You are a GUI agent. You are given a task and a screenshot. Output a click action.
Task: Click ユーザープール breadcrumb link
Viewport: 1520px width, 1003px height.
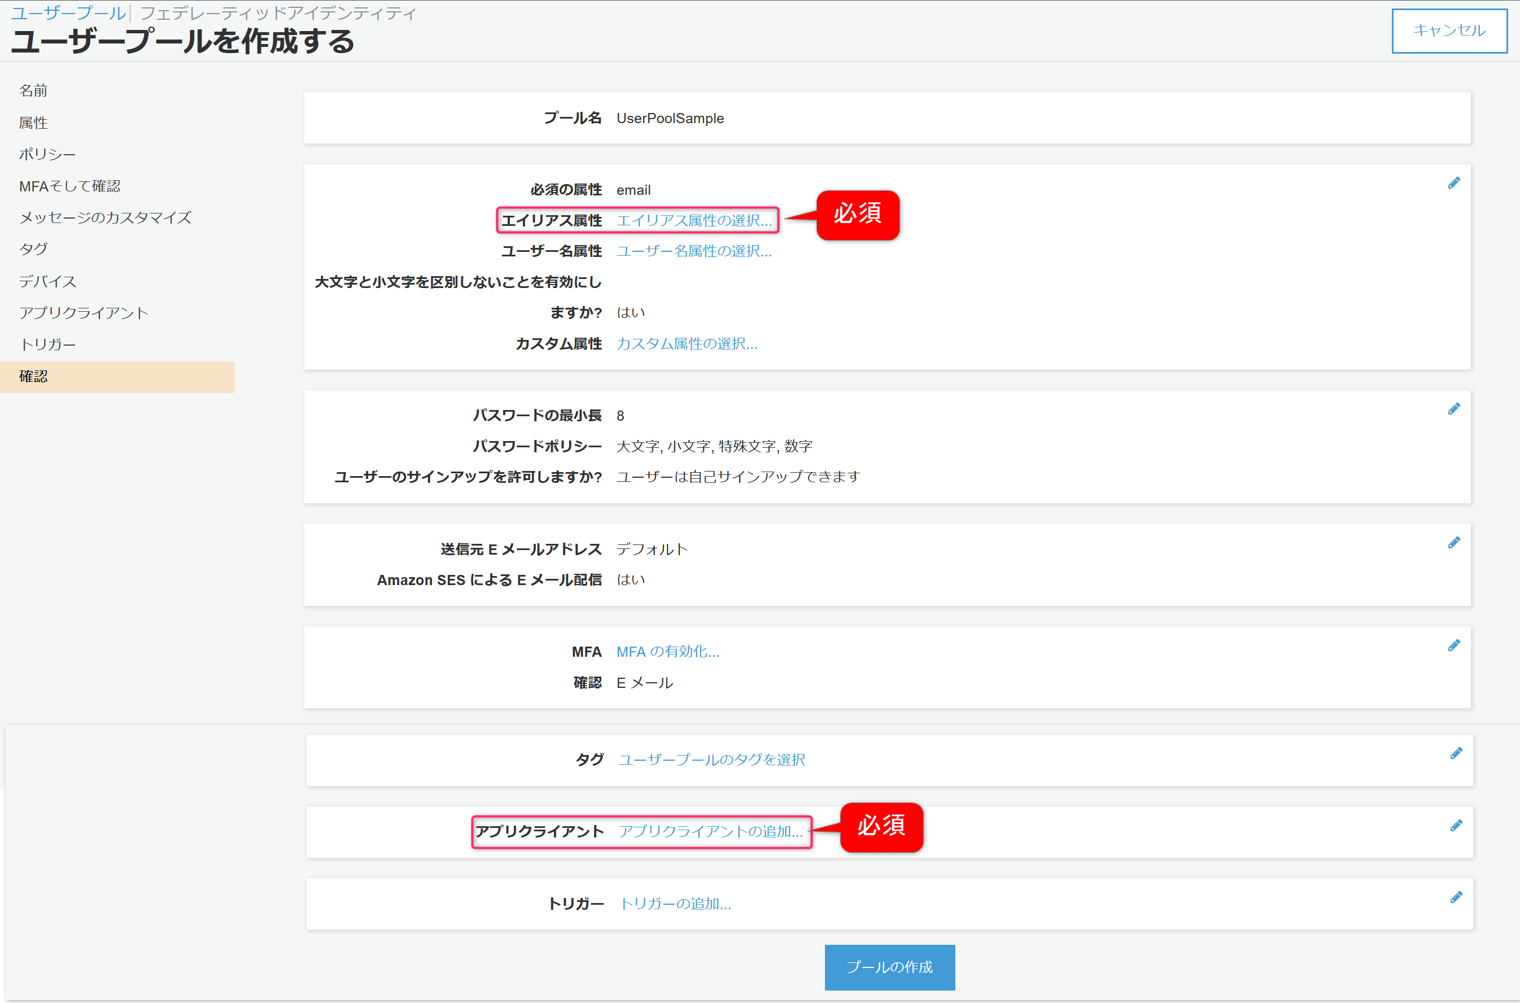[x=68, y=14]
